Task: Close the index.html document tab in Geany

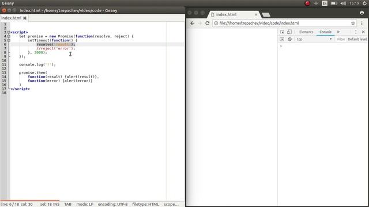Action: coord(25,18)
